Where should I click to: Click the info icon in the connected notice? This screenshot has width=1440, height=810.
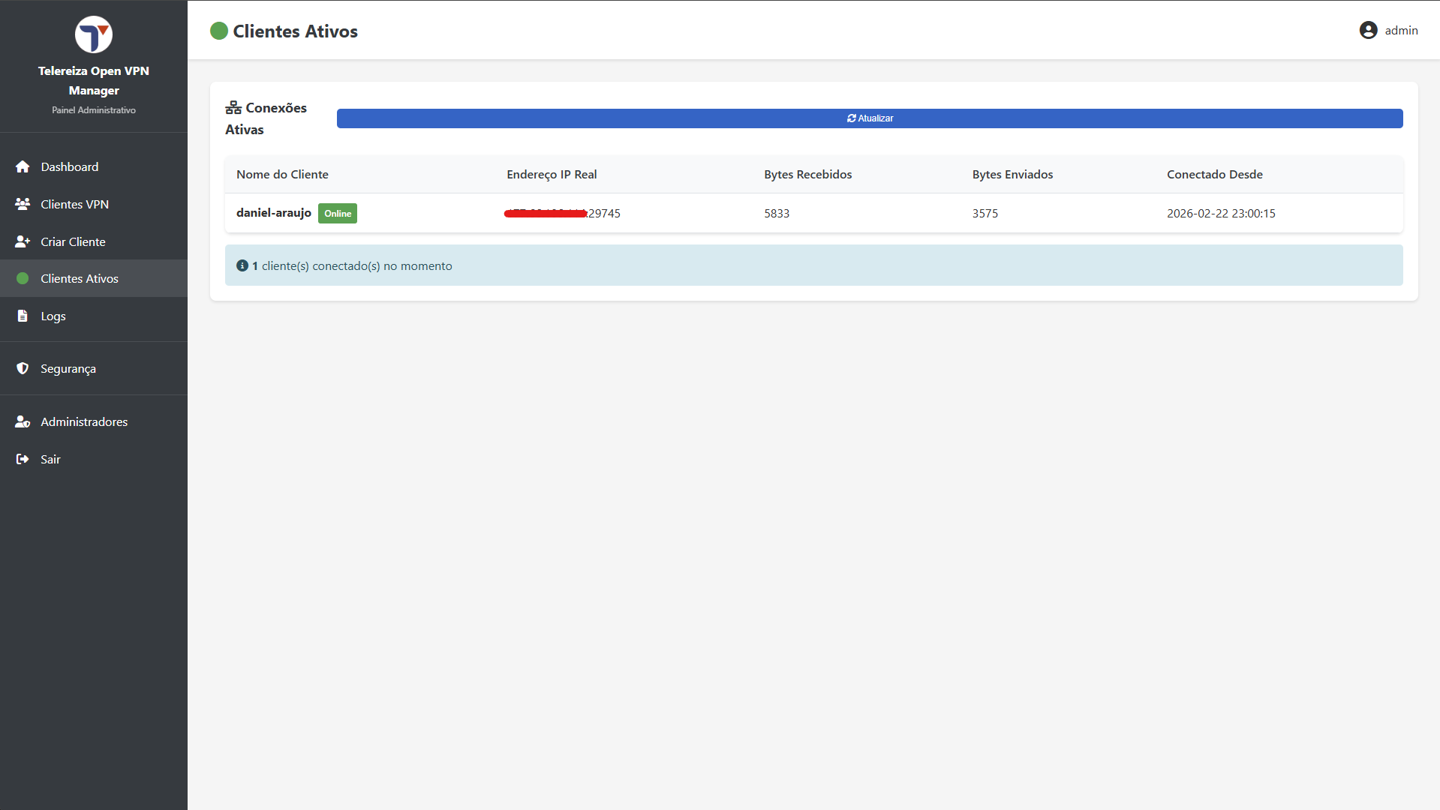[242, 265]
